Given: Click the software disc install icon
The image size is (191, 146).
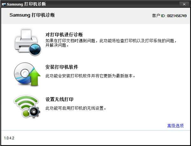Looking at the screenshot, I should point(27,74).
